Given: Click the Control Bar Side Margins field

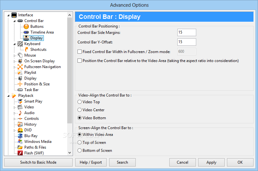Looking at the screenshot, I should pos(187,32).
